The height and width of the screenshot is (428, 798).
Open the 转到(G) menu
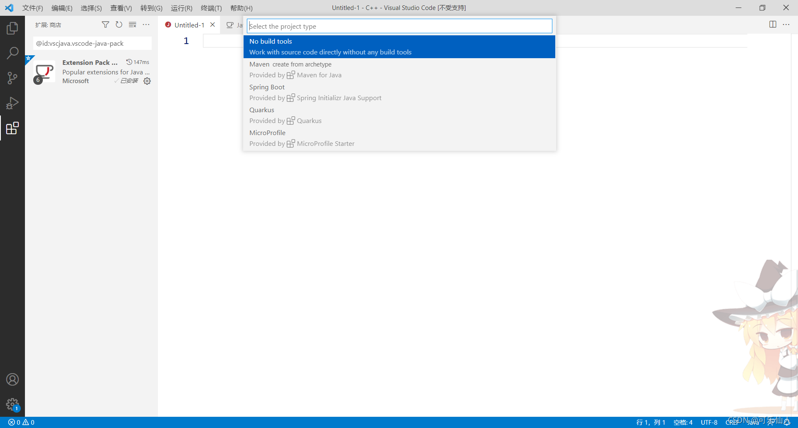151,8
